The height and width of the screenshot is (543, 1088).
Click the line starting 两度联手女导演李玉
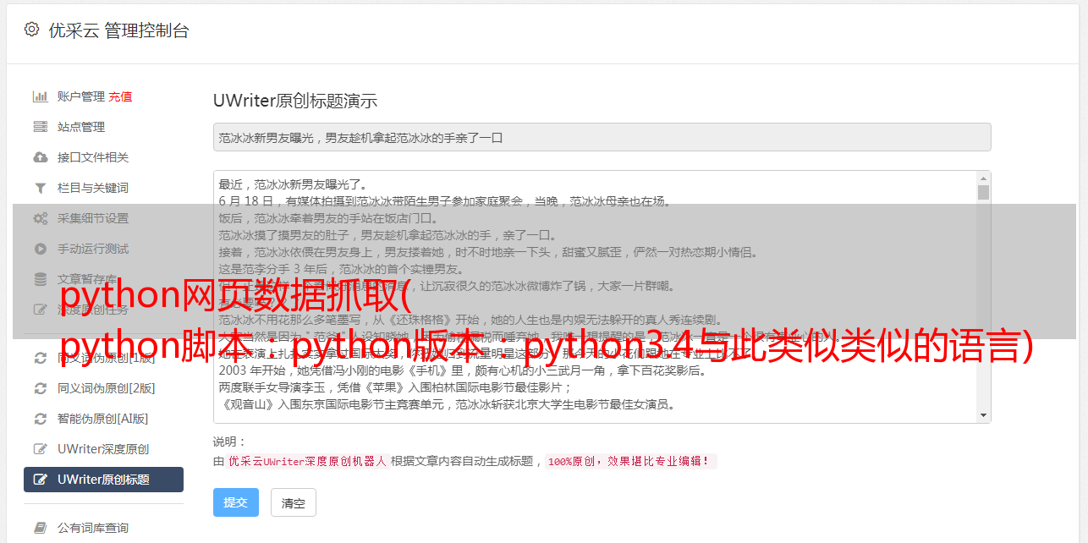pyautogui.click(x=396, y=387)
